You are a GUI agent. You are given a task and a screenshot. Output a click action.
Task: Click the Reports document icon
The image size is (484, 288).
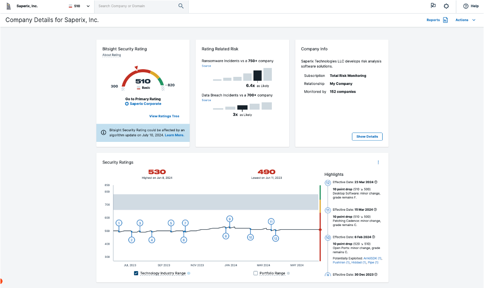[x=445, y=20]
